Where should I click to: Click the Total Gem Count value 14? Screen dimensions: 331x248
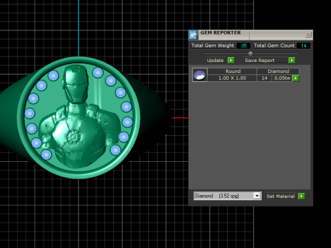click(303, 45)
